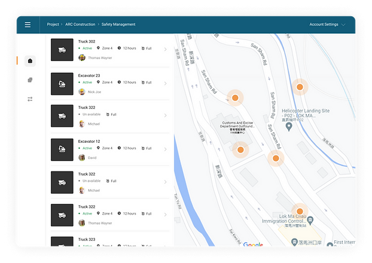Click location pin icon in Truck 302 row
This screenshot has height=263, width=372.
click(98, 48)
